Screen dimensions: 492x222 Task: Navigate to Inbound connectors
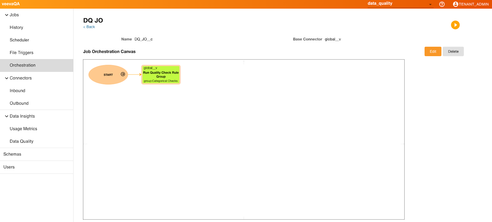[18, 91]
